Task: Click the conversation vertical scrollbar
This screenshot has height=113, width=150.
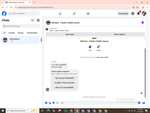Action: click(x=145, y=73)
